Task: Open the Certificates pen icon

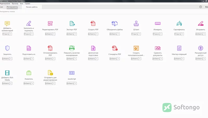Action: [x=179, y=23]
